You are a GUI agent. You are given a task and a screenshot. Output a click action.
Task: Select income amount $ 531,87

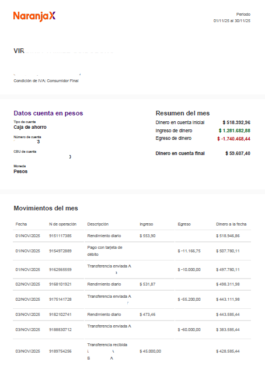tap(148, 284)
